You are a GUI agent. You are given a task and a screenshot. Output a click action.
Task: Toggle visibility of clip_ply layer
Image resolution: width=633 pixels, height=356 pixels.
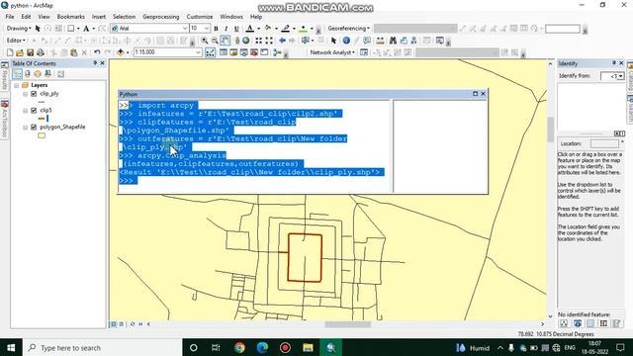[34, 94]
